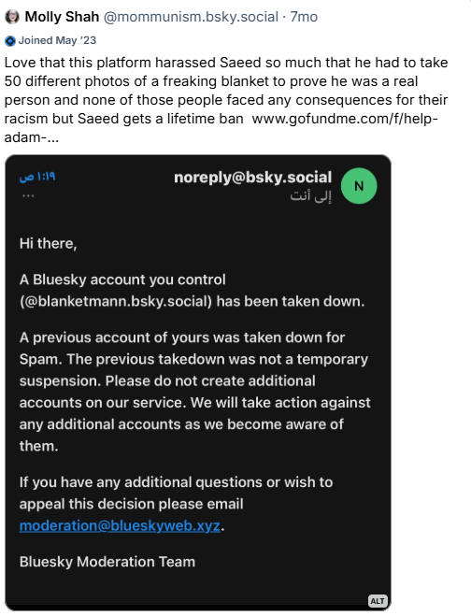The image size is (471, 616).
Task: Click the noreply@bsky.social sender name
Action: 253,178
